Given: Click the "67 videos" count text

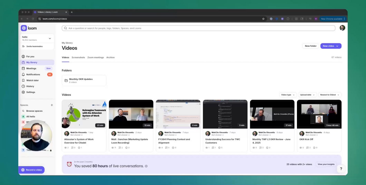Looking at the screenshot, I should pos(336,58).
